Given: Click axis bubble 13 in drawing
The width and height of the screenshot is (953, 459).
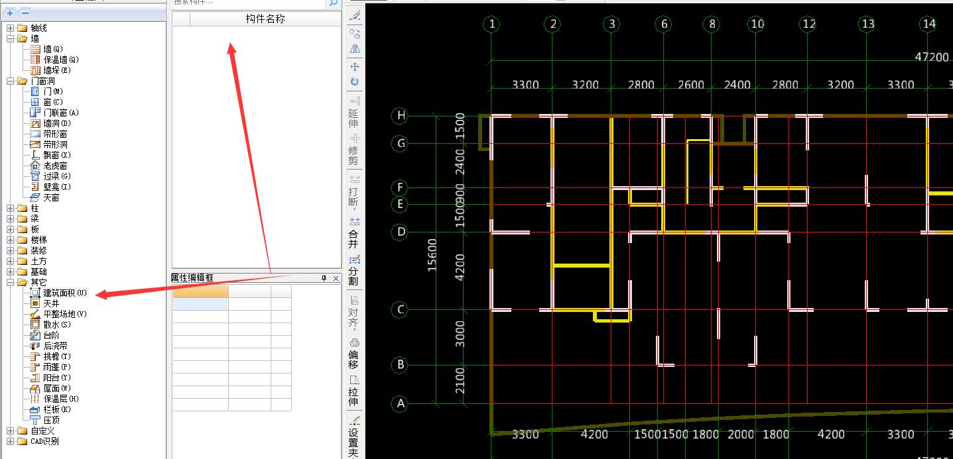Looking at the screenshot, I should 867,24.
